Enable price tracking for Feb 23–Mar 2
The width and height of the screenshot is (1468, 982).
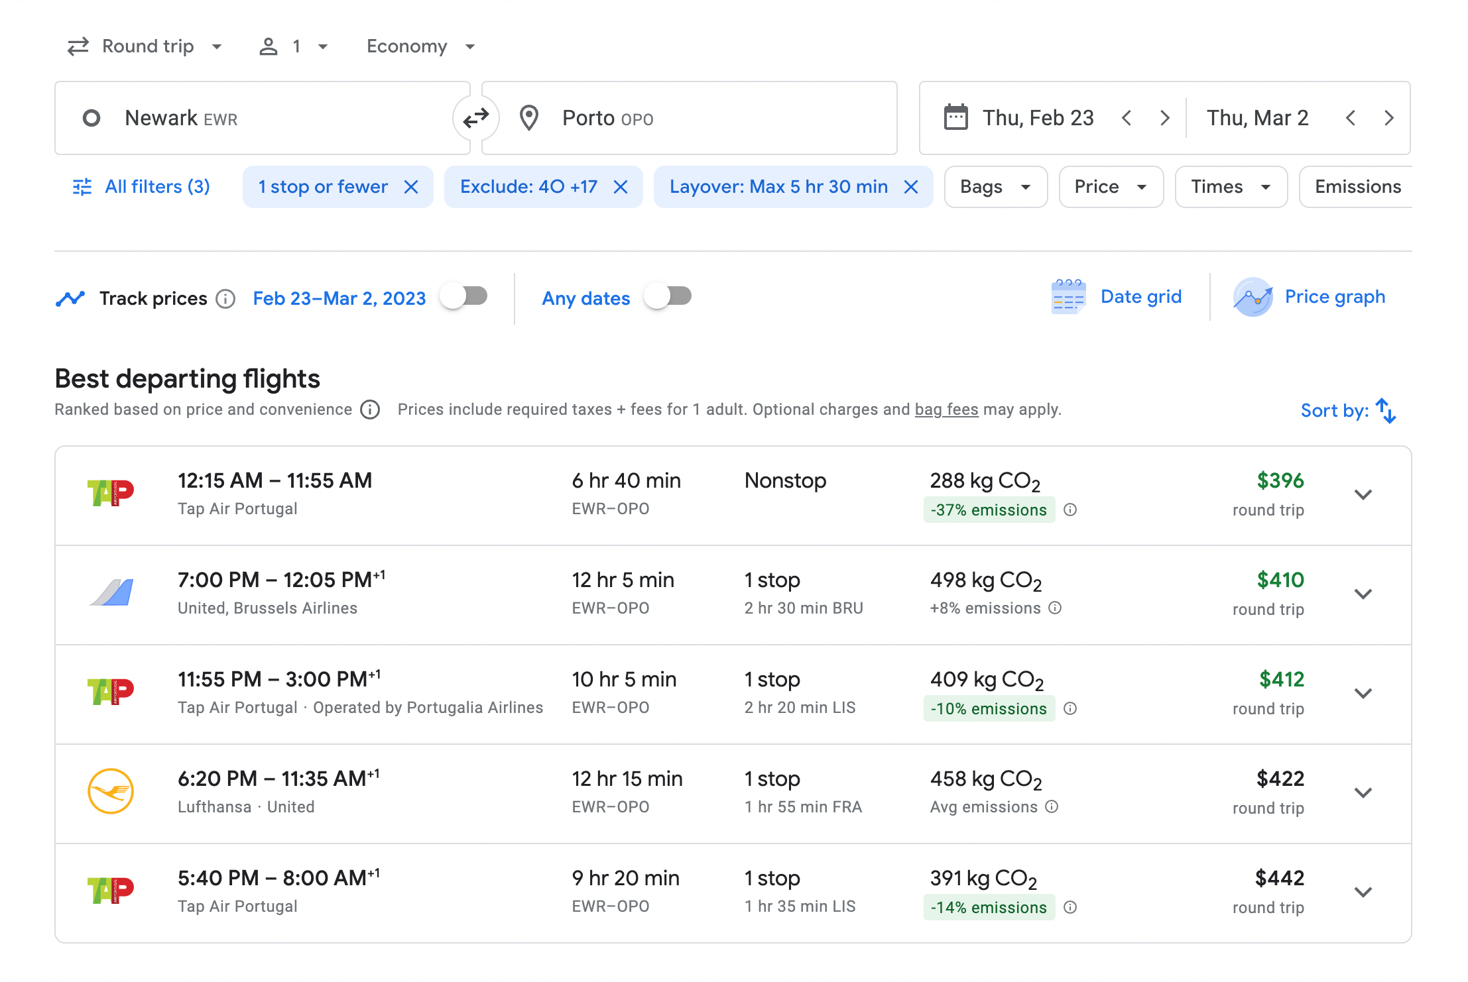tap(465, 296)
